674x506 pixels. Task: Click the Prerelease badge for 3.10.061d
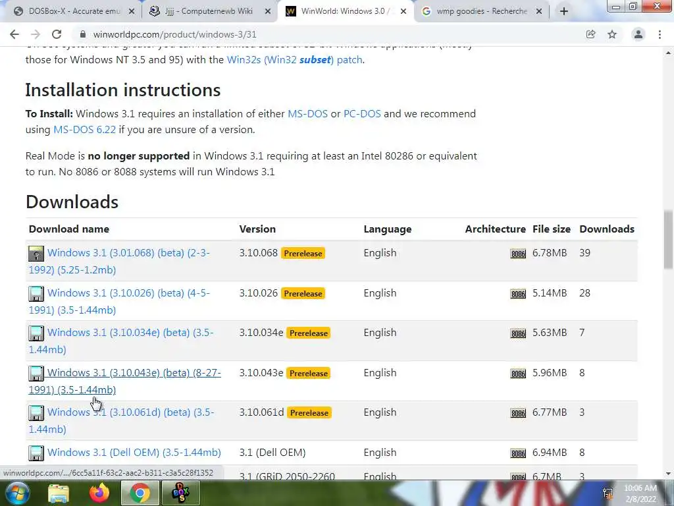pos(309,412)
